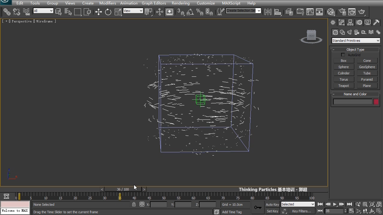Open the Standard Primitives category dropdown

click(356, 41)
